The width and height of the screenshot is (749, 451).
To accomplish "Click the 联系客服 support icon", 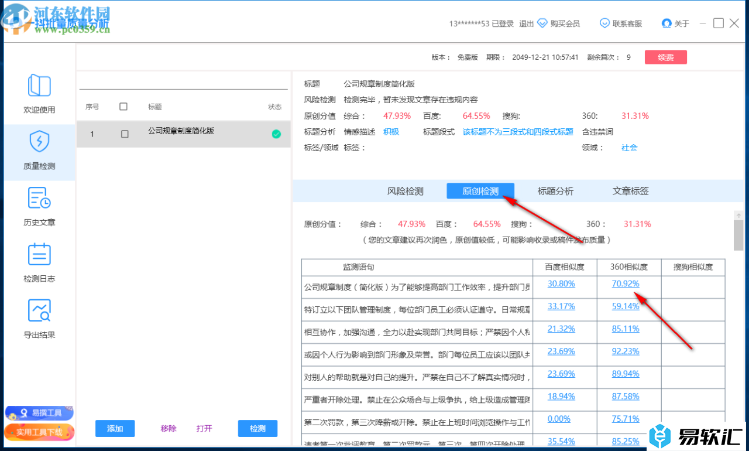I will 604,23.
